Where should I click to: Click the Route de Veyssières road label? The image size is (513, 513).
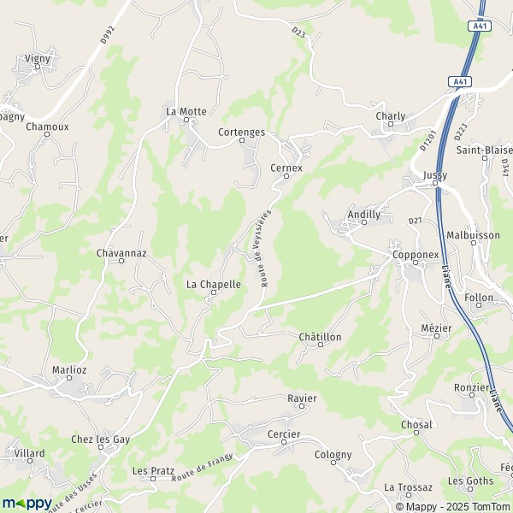(x=262, y=249)
